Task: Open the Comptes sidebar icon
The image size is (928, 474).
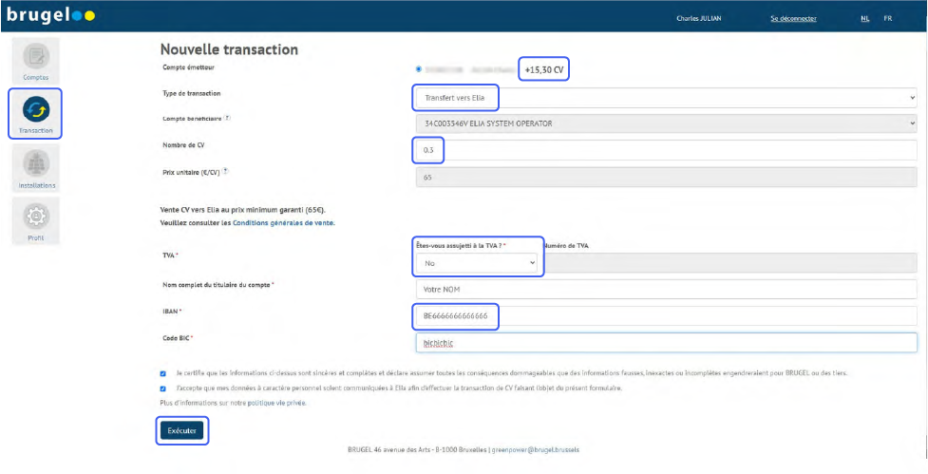Action: coord(35,57)
